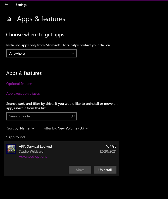This screenshot has height=199, width=168.
Task: Click the ARK: Survival Evolved app thumbnail
Action: point(11,149)
